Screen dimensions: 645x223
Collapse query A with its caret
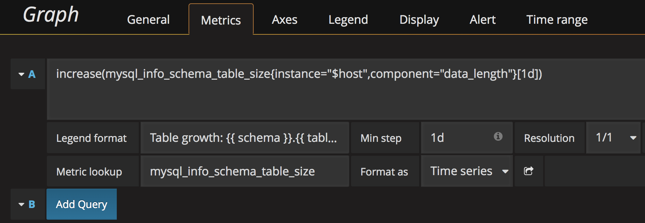(22, 74)
